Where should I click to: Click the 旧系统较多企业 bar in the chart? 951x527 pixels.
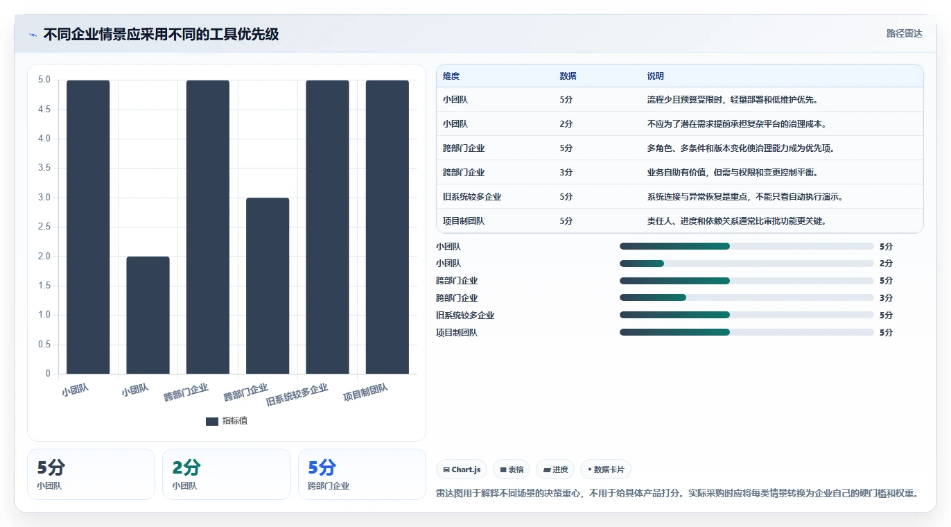(327, 227)
